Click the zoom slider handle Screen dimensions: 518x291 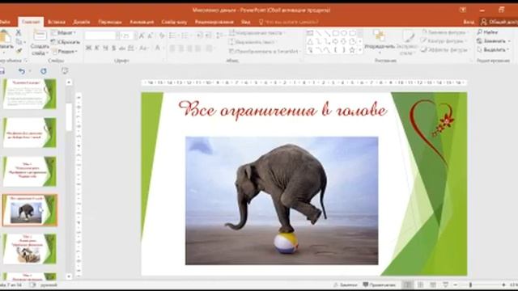470,285
